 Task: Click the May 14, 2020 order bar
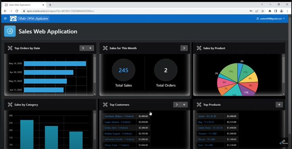click(55, 64)
